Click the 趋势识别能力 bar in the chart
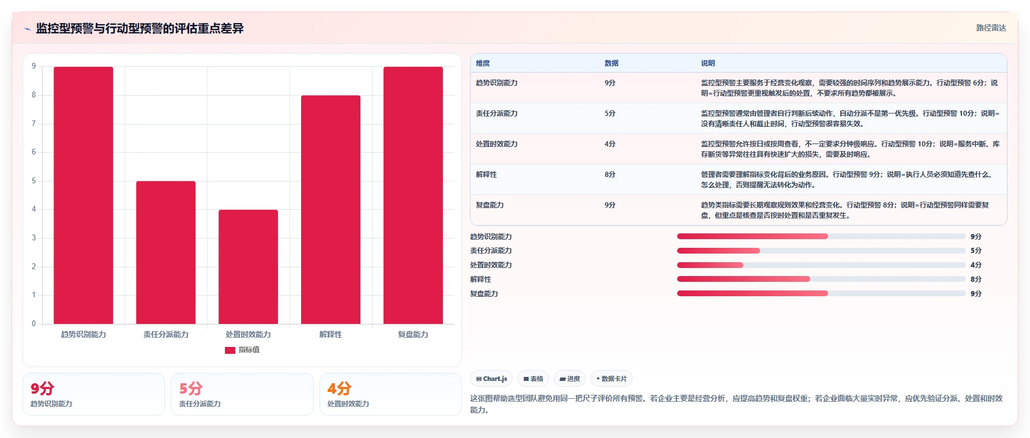 [x=84, y=195]
